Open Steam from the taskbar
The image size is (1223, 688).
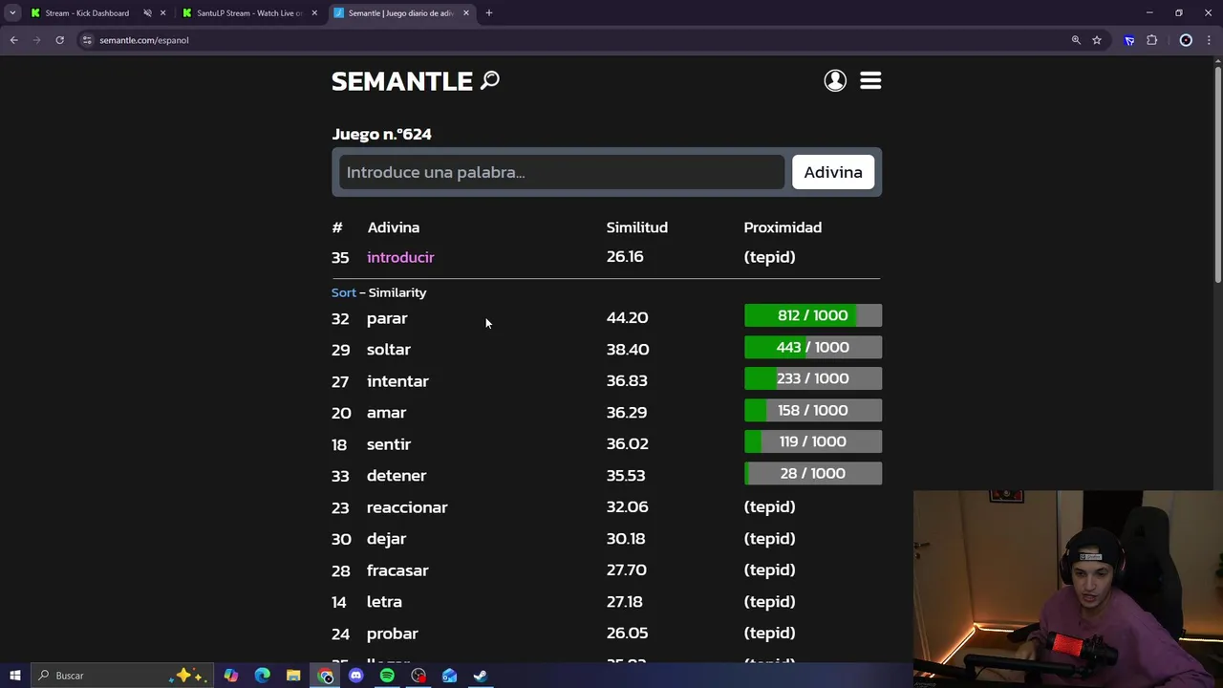[481, 676]
